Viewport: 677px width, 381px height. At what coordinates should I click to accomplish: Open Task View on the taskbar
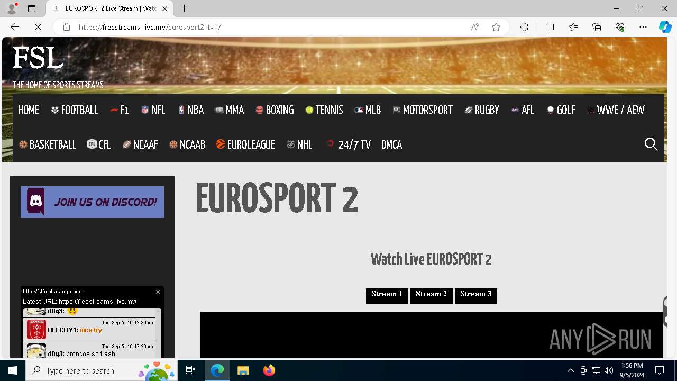click(190, 370)
